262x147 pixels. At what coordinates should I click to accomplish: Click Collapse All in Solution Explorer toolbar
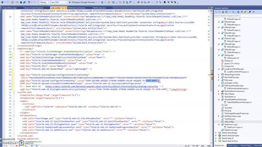point(242,12)
